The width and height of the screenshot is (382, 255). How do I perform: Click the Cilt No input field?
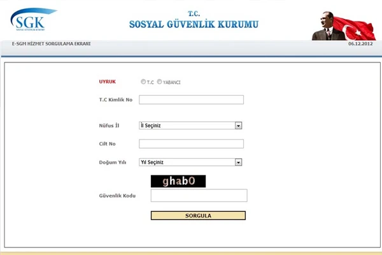click(x=191, y=143)
